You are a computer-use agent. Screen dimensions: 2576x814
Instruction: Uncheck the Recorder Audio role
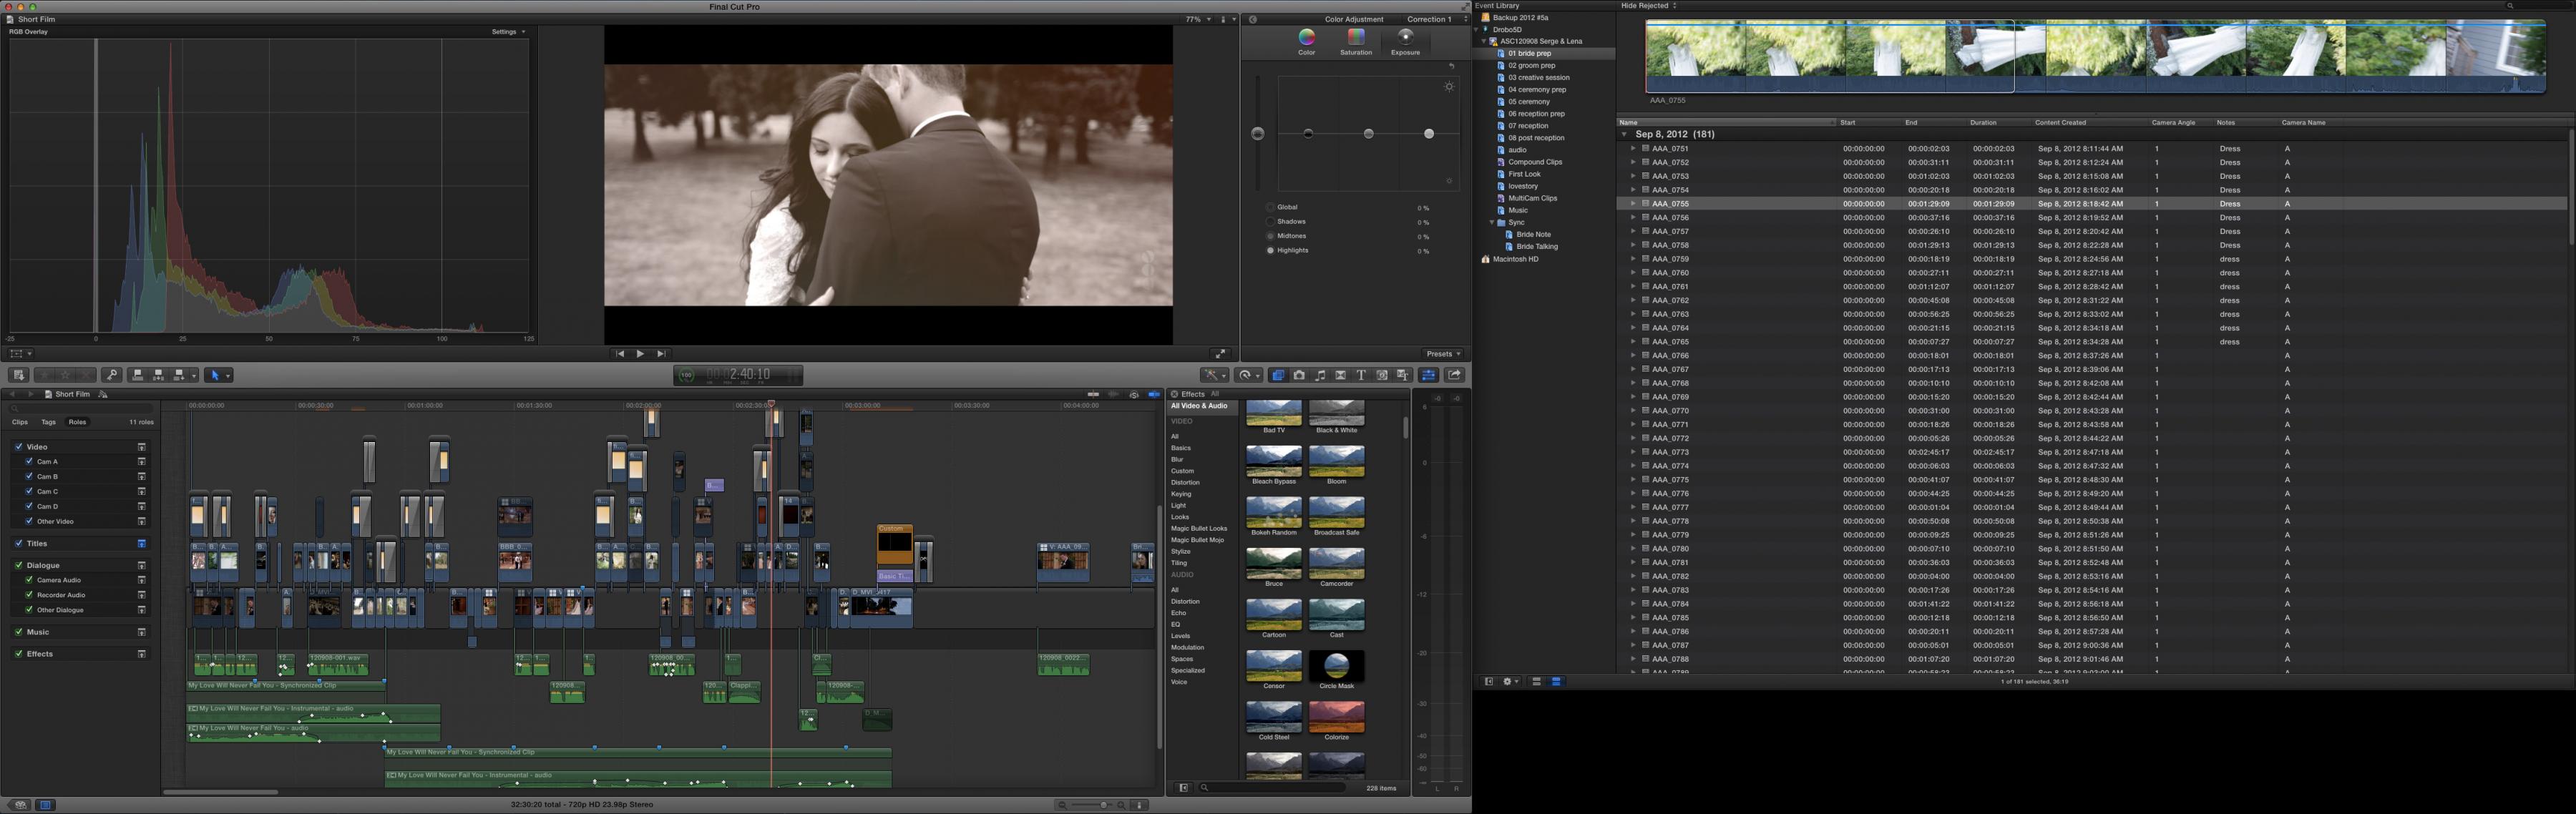point(29,595)
